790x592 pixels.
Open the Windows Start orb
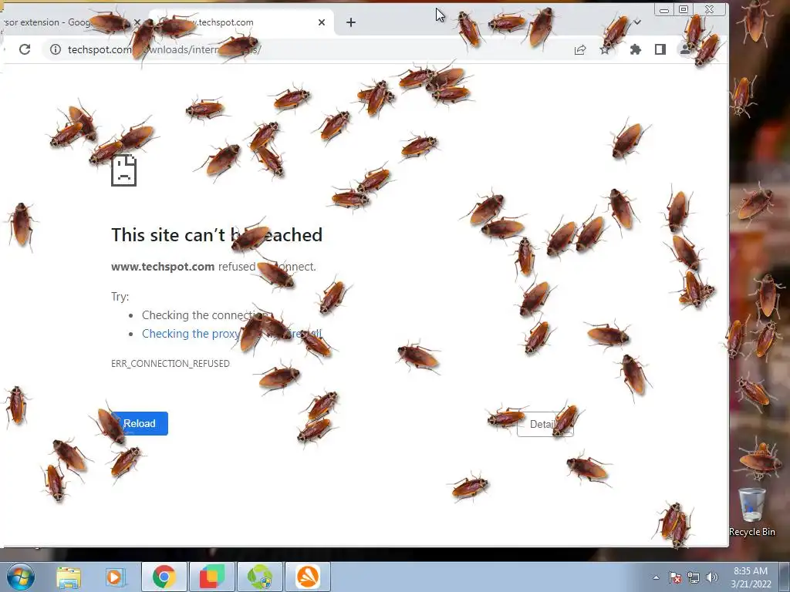coord(21,577)
